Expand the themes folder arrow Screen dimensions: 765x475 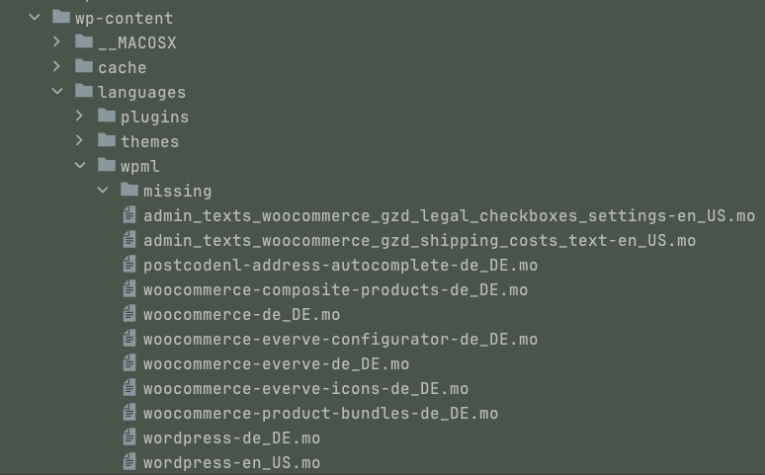[79, 140]
